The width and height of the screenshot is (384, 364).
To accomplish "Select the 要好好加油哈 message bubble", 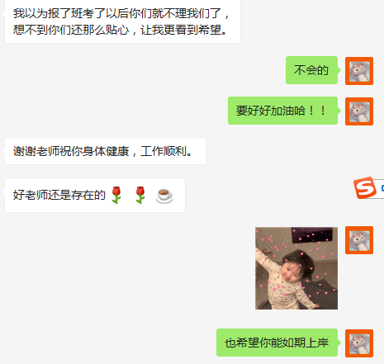I will pyautogui.click(x=282, y=111).
